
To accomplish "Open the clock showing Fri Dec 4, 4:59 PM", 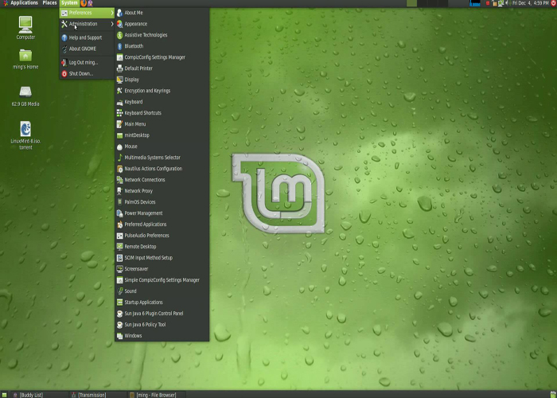I will 531,3.
